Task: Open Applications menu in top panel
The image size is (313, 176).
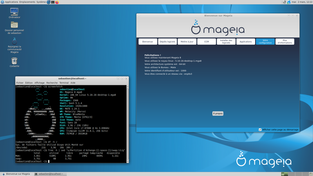Action: [11, 2]
